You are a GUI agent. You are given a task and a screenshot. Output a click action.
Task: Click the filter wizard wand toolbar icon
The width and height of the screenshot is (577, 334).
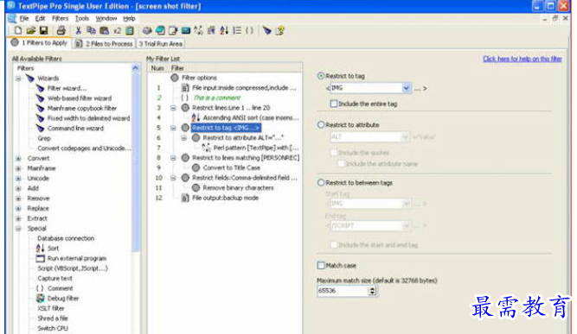point(267,30)
